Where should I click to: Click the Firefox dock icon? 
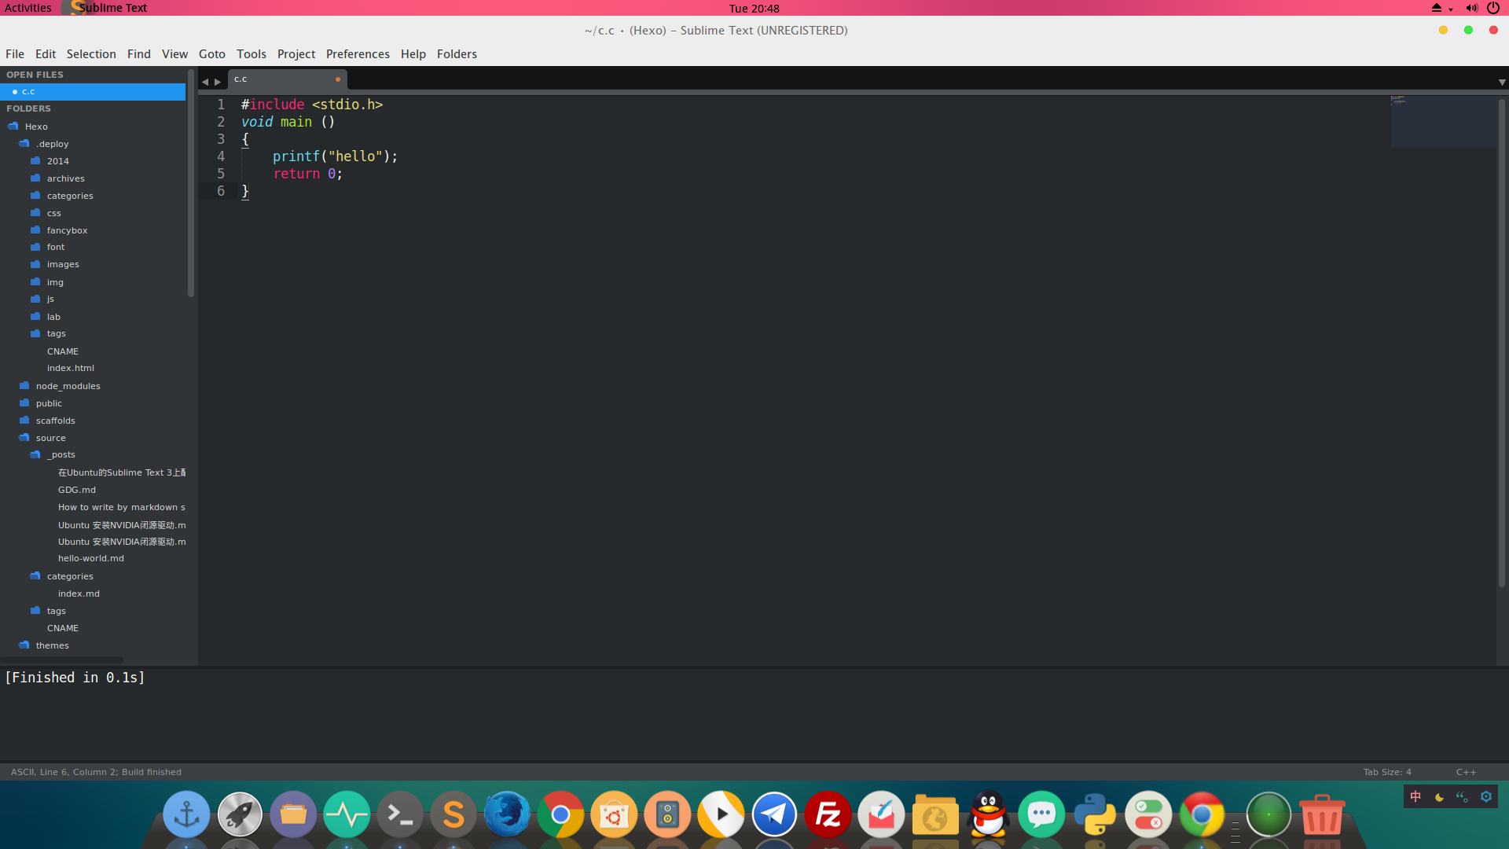click(507, 814)
